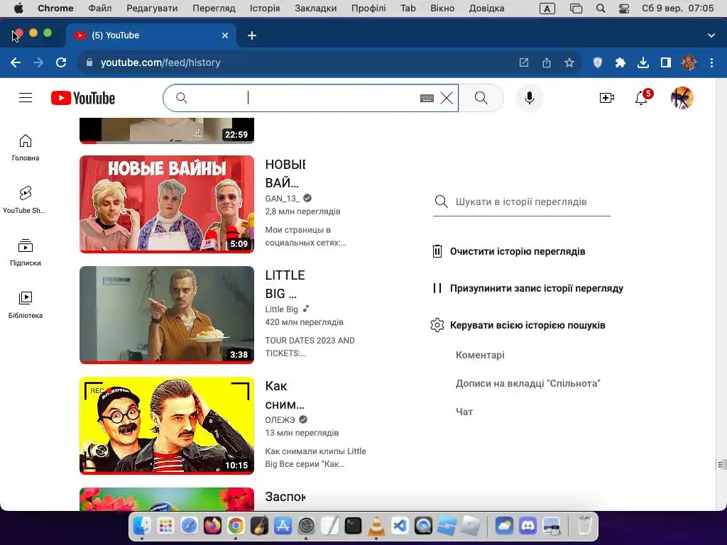The height and width of the screenshot is (545, 727).
Task: Open the Профілі menu
Action: click(x=368, y=9)
